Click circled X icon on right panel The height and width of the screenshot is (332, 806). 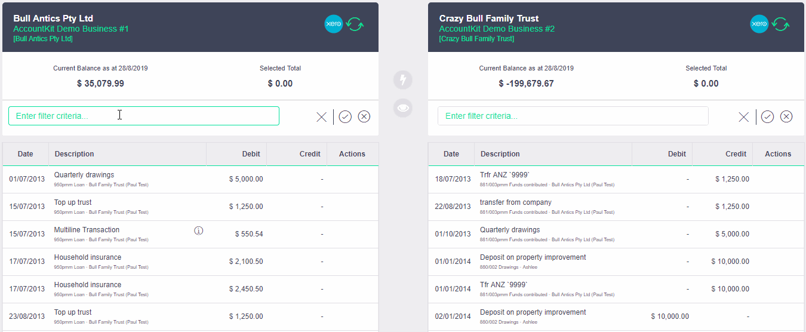[x=786, y=116]
